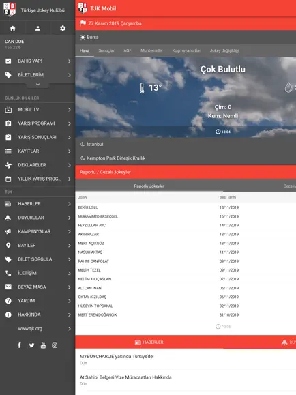Open the www.tjk.org link
Screen dimensions: 296x395
[x=30, y=329]
